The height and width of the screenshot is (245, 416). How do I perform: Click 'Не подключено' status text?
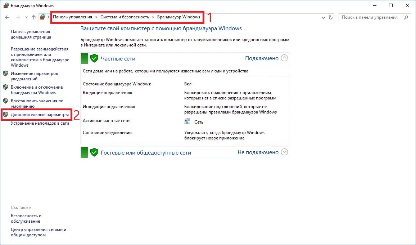point(258,152)
